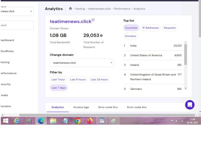
Task: Click the home icon in breadcrumb
Action: [x=70, y=8]
